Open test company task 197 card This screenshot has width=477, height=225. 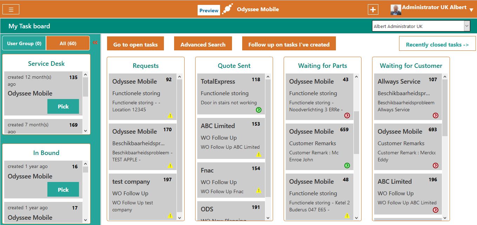click(143, 197)
